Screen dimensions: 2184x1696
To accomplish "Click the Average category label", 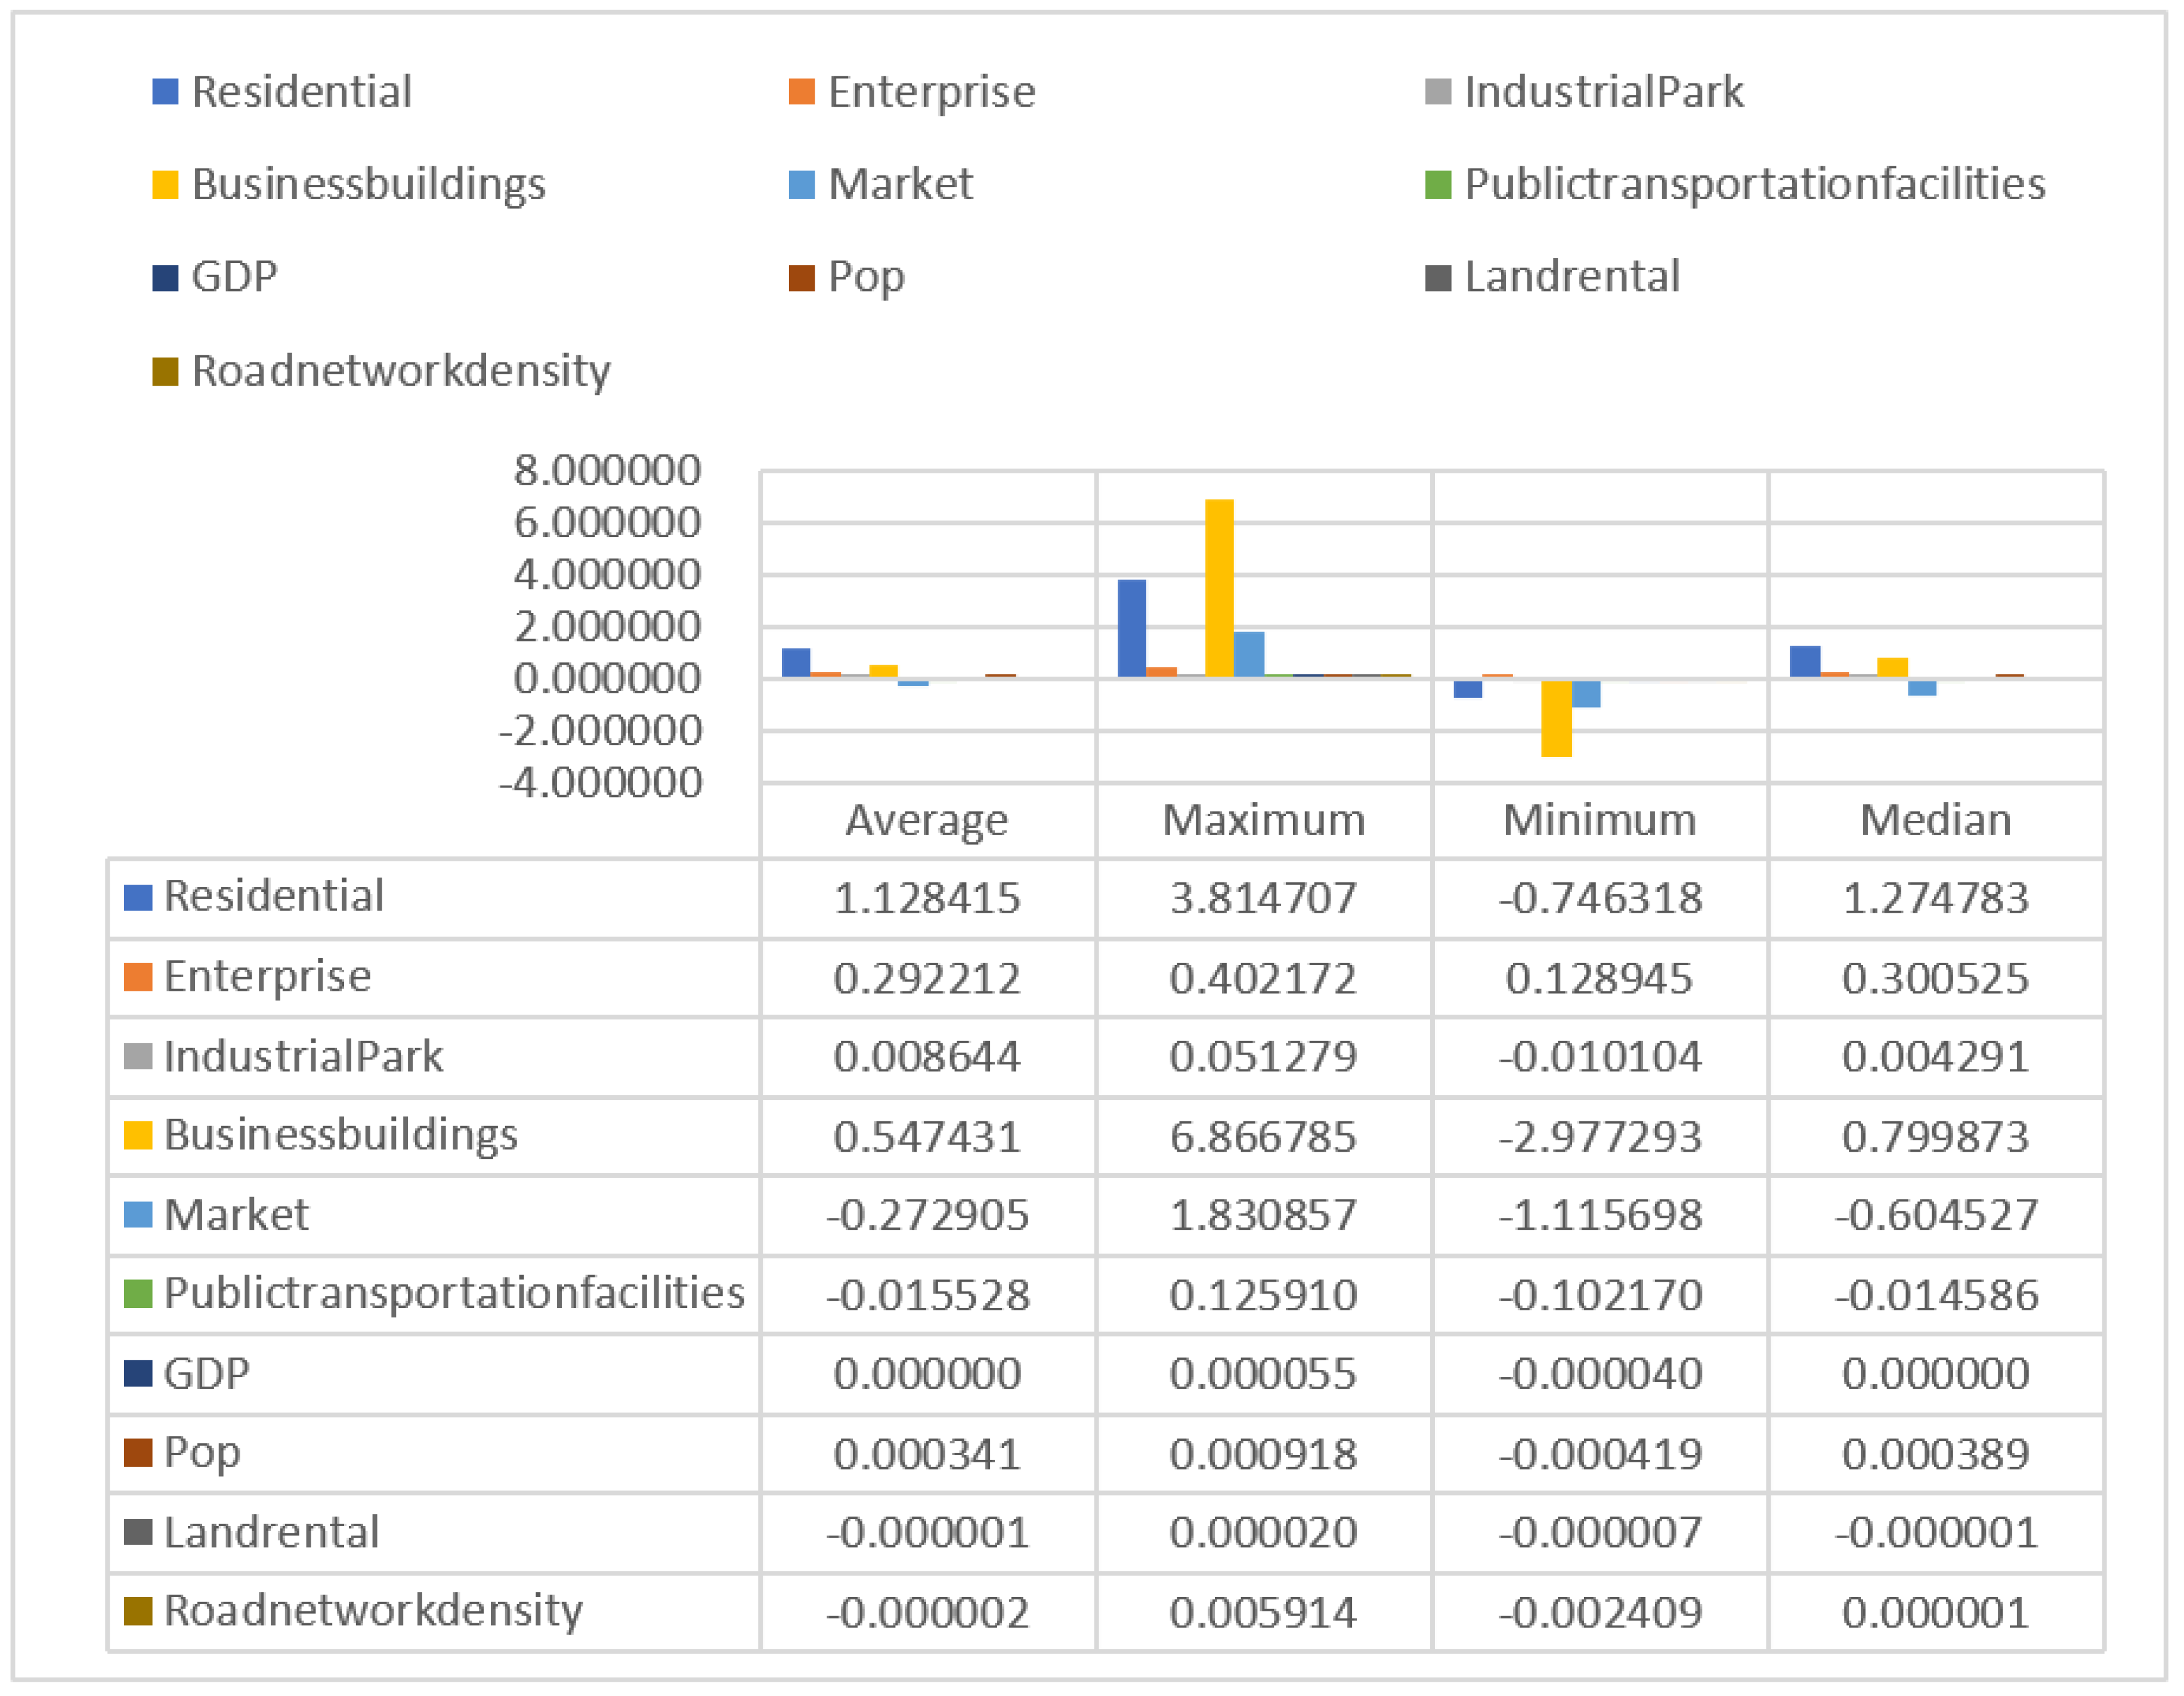I will pyautogui.click(x=927, y=820).
